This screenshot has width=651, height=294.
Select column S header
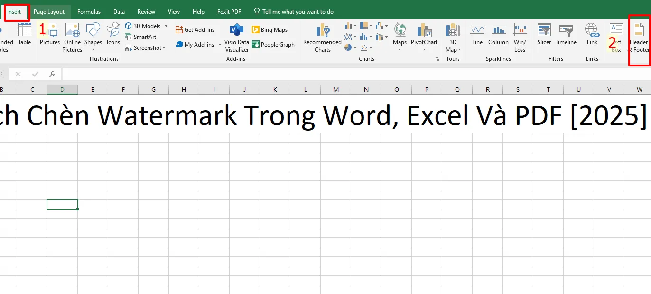click(518, 89)
